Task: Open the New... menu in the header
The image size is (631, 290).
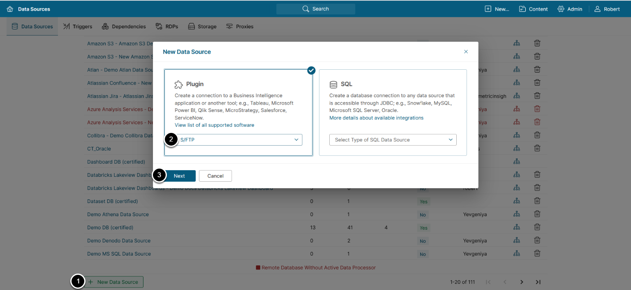Action: 497,9
